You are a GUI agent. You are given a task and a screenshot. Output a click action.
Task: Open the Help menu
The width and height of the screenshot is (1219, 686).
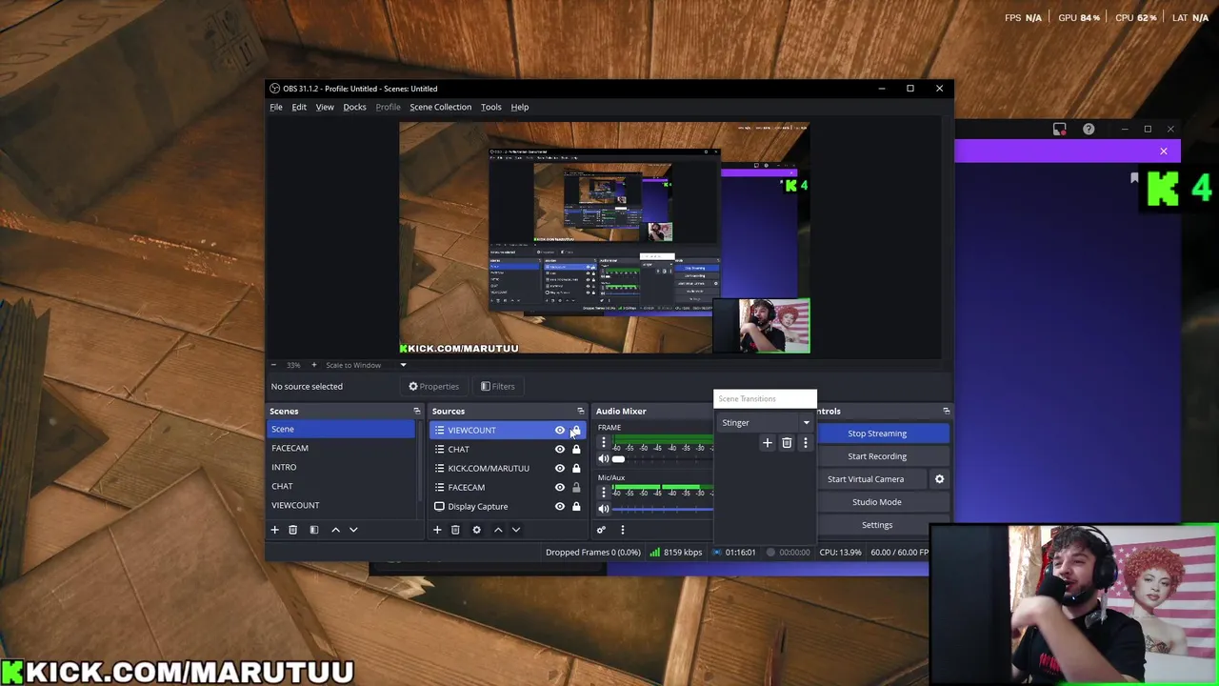[x=519, y=107]
